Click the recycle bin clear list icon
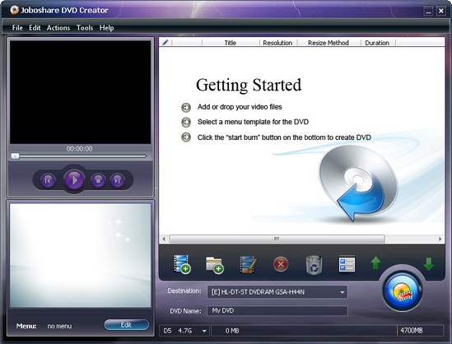This screenshot has height=344, width=452. tap(314, 264)
